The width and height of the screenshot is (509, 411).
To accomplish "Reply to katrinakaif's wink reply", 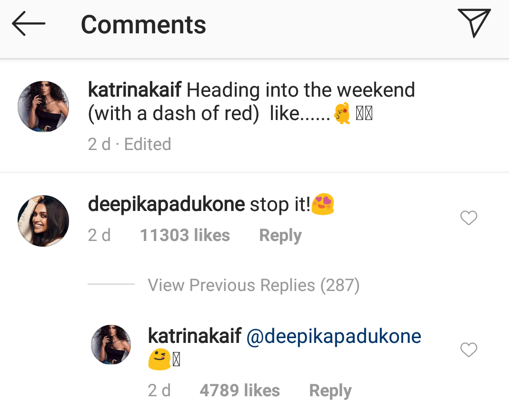I will (x=330, y=391).
